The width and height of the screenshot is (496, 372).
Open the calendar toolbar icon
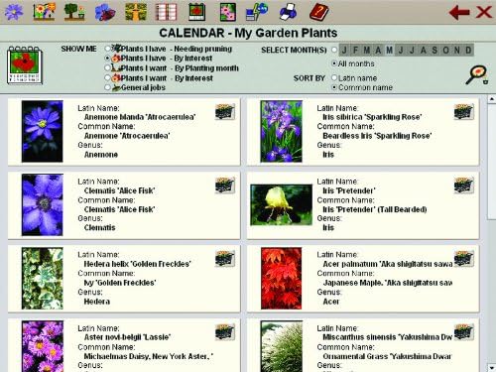197,12
